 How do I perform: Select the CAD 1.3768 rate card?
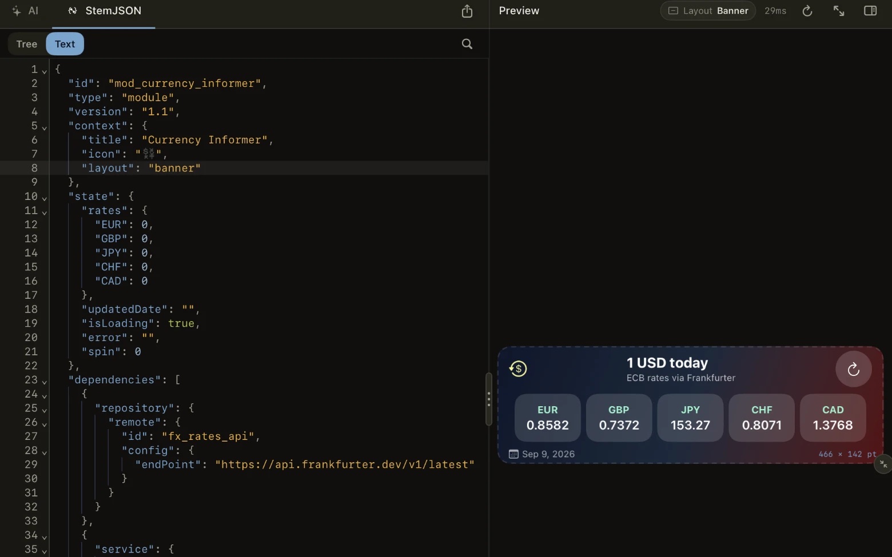(833, 418)
